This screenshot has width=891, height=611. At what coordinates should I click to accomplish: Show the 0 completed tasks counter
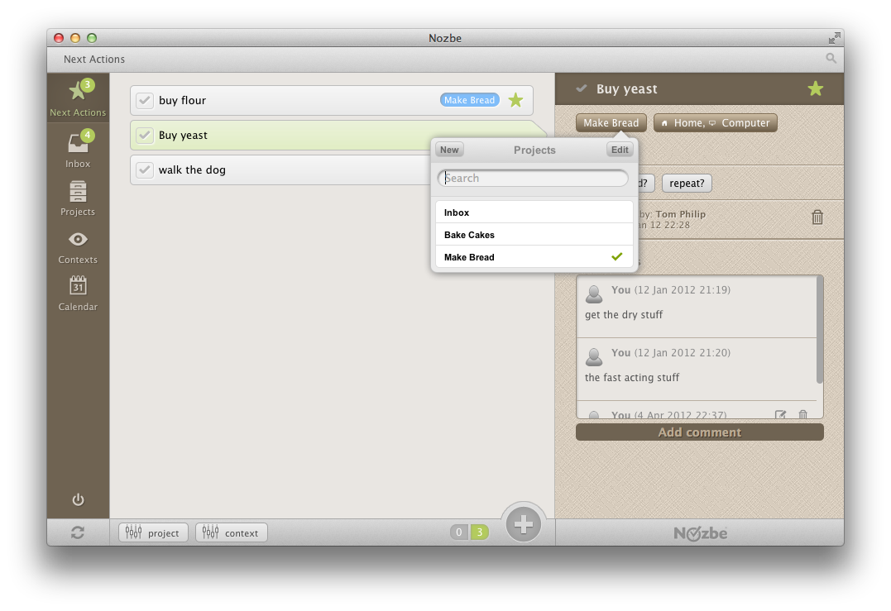point(459,532)
